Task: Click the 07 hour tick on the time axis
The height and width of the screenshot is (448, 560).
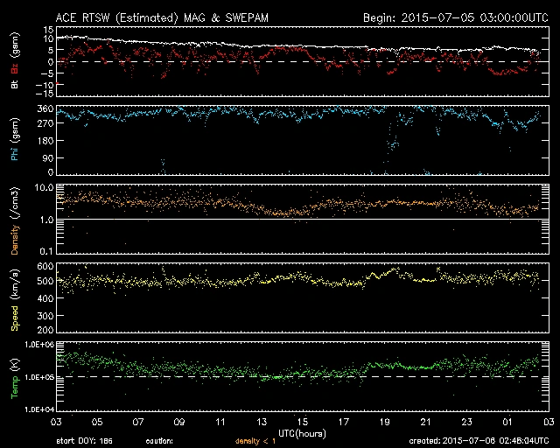Action: [x=138, y=422]
